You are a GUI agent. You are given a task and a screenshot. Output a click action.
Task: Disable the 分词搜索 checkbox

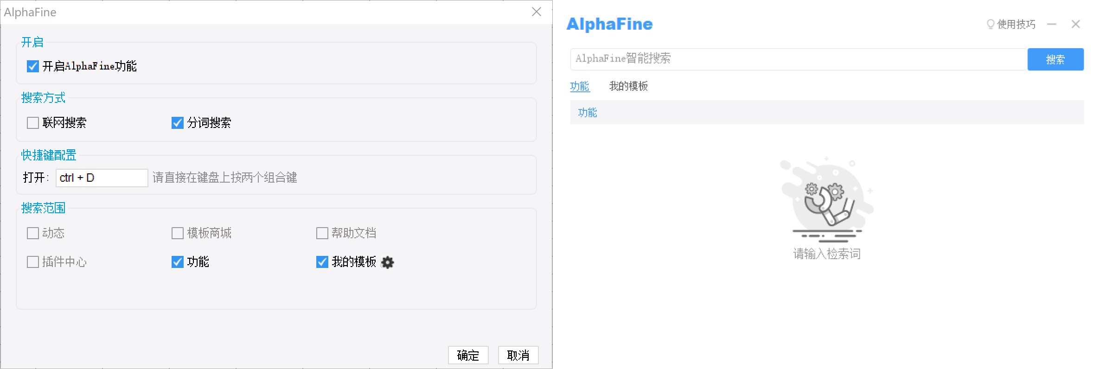point(178,123)
